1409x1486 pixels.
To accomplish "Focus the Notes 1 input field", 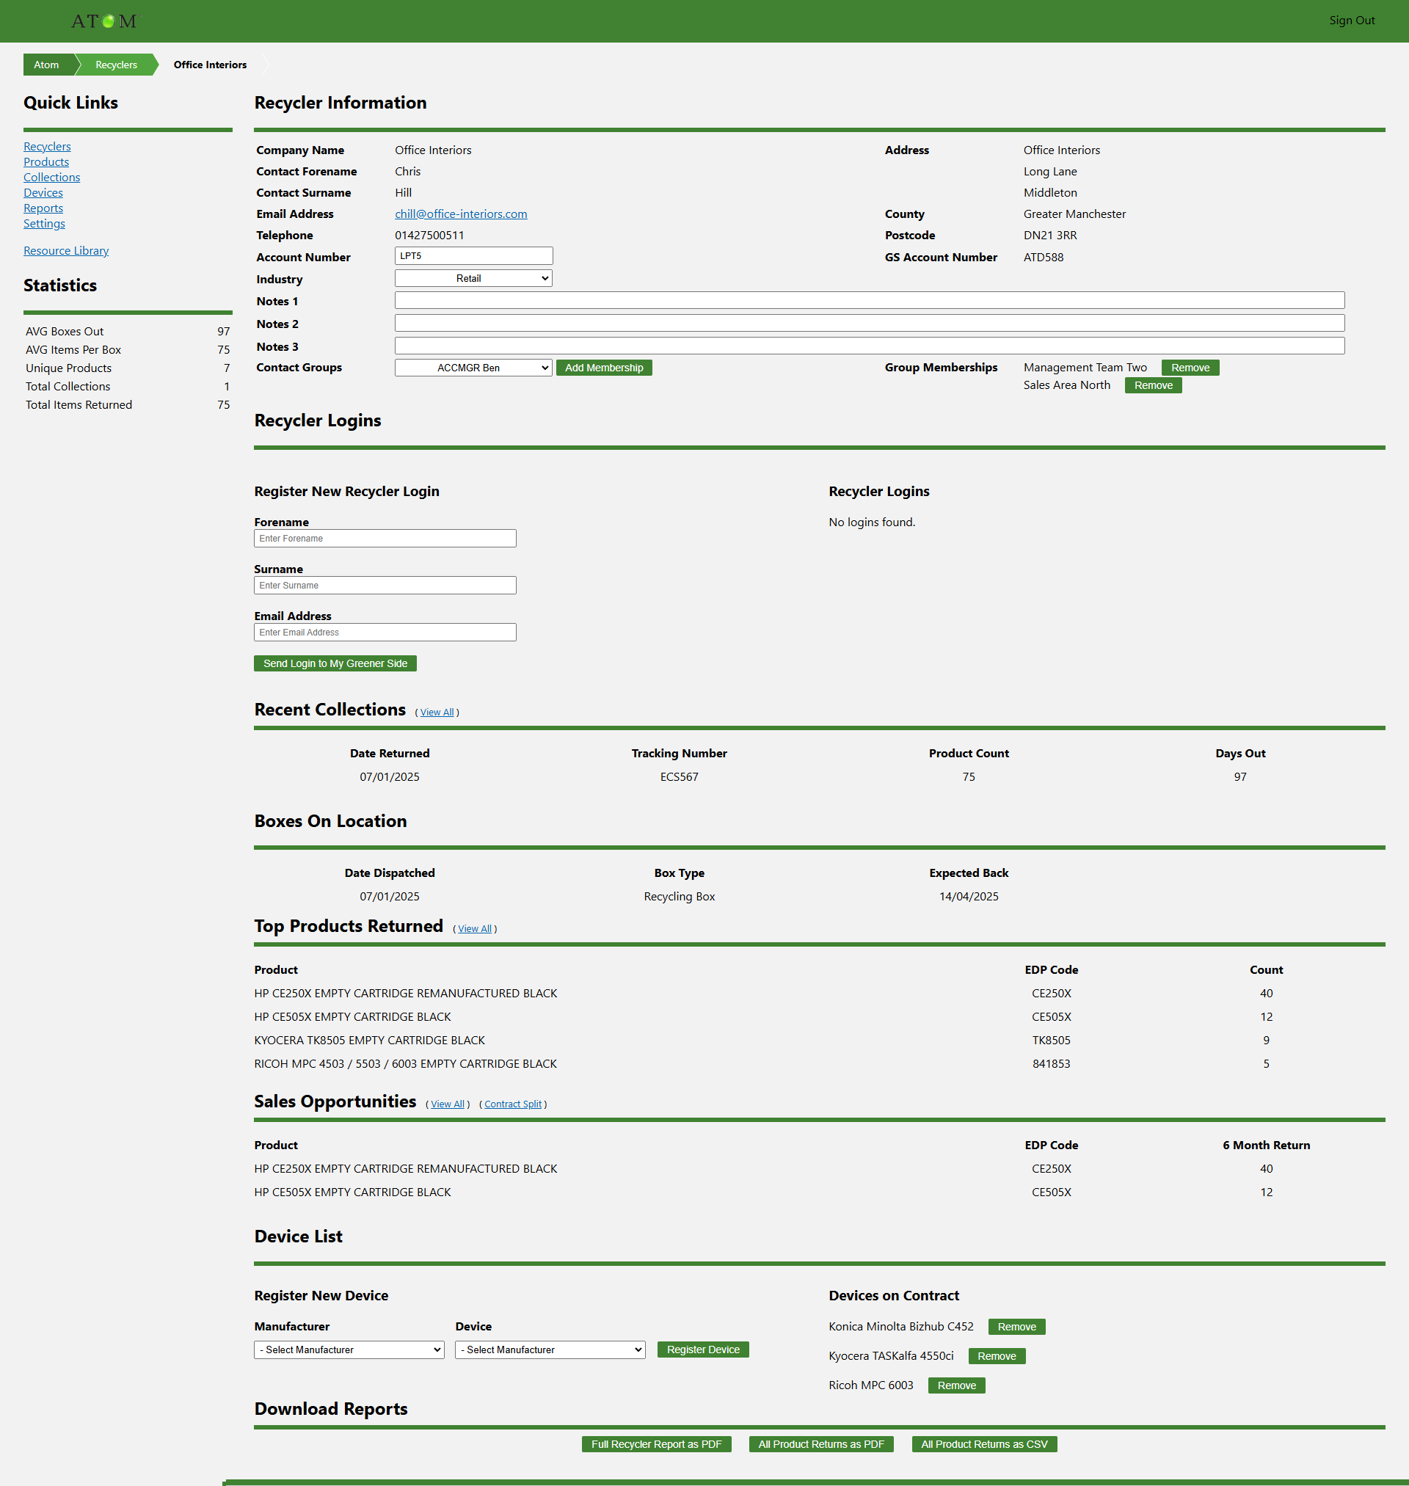I will pyautogui.click(x=869, y=301).
